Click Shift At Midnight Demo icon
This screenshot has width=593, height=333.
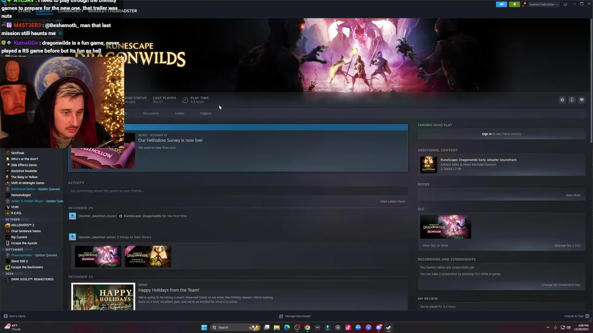tap(7, 183)
